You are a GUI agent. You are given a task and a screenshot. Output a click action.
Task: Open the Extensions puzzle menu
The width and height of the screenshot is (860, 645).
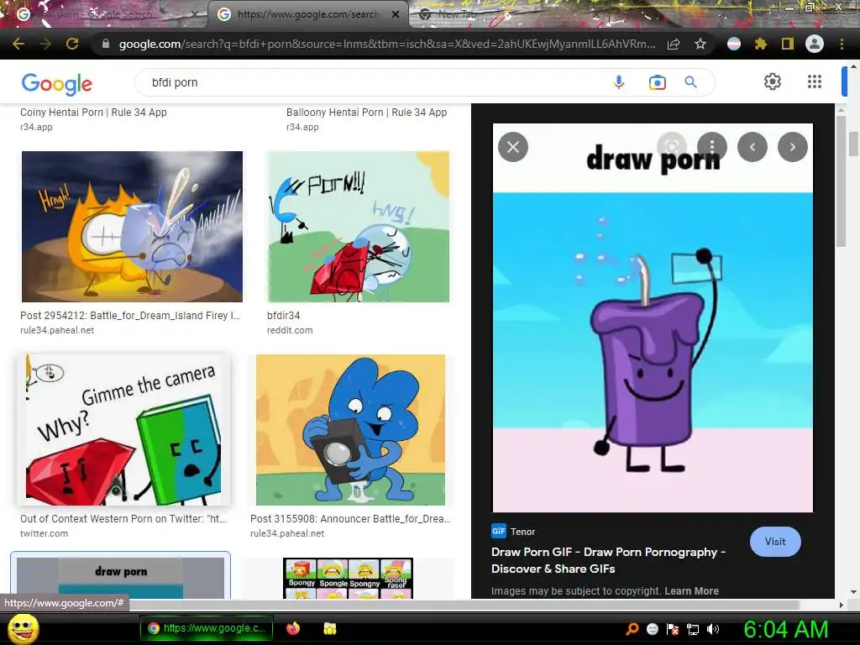(760, 44)
